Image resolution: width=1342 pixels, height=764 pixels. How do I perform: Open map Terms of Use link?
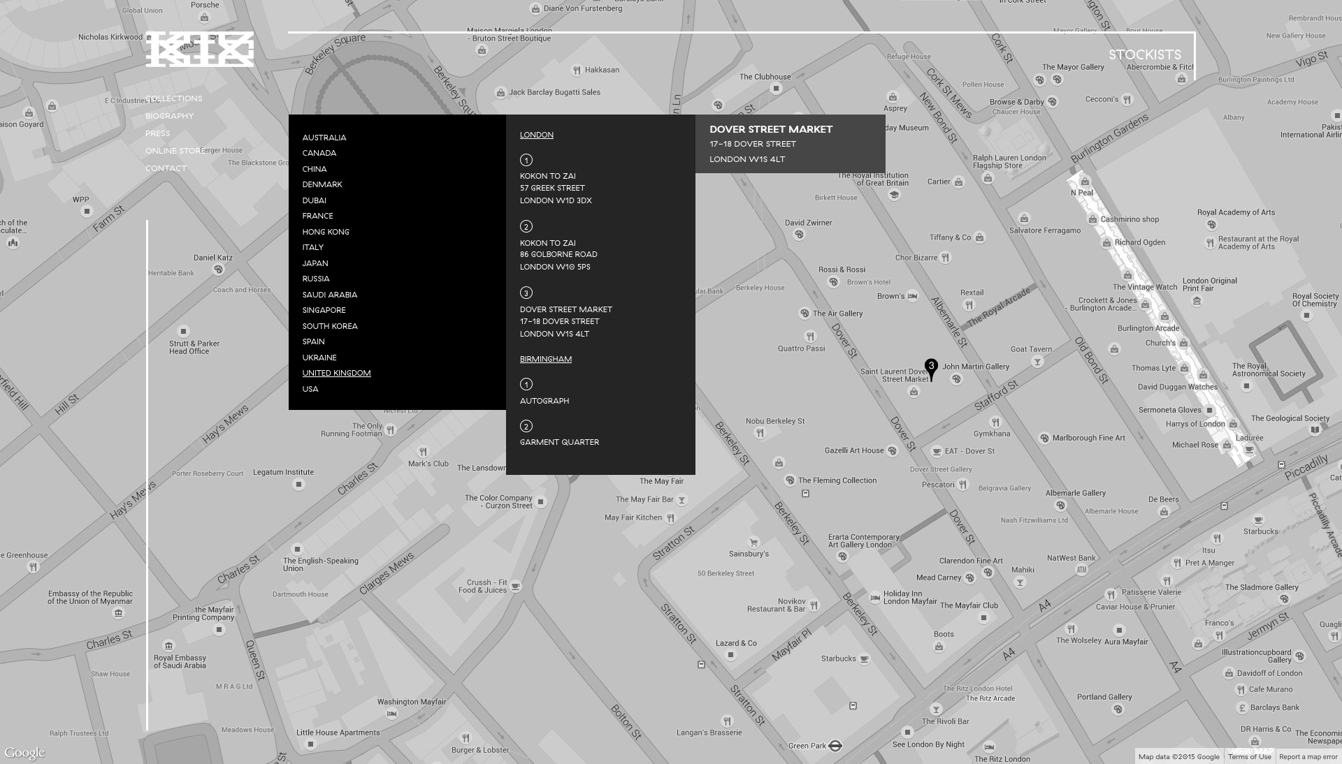point(1249,757)
